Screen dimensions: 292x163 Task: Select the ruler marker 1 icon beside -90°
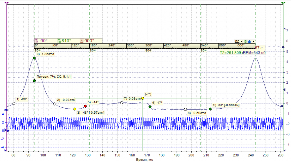(36, 41)
